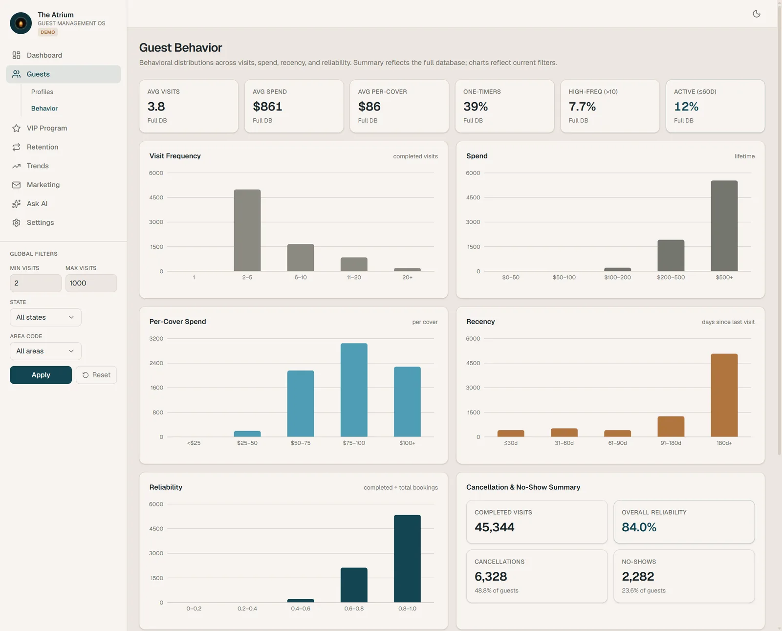Click the Completed Visits value 45,344
The height and width of the screenshot is (631, 782).
click(494, 527)
